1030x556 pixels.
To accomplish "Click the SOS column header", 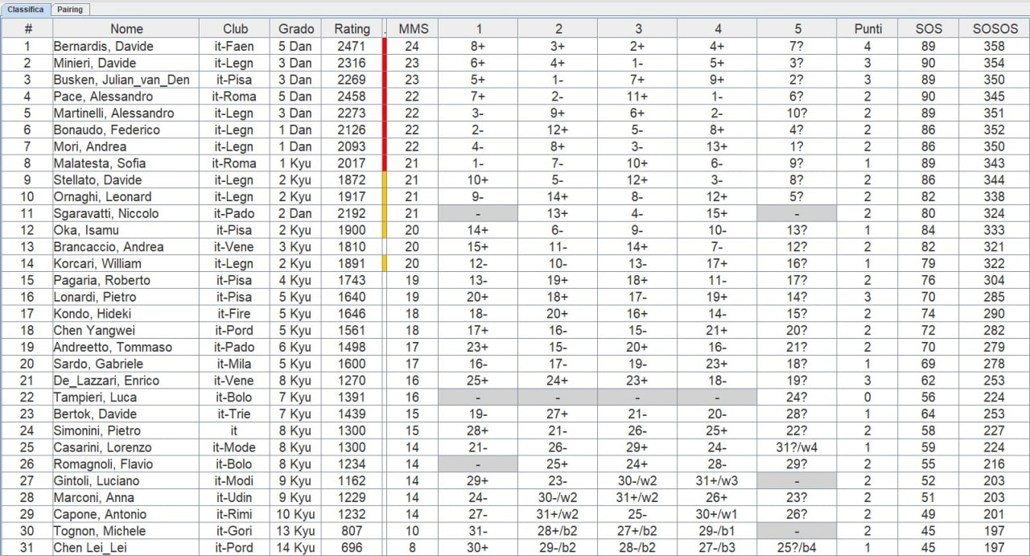I will tap(928, 28).
